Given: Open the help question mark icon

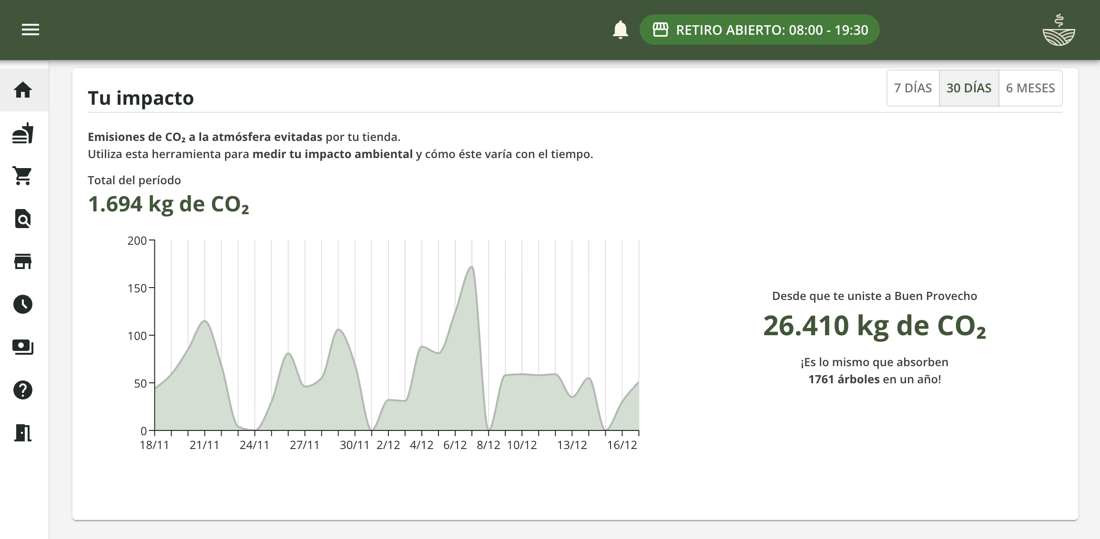Looking at the screenshot, I should (23, 390).
